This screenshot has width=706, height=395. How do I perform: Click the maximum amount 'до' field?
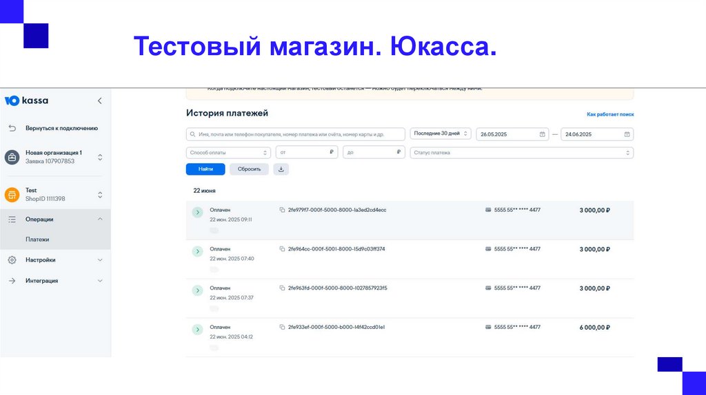[x=374, y=152]
